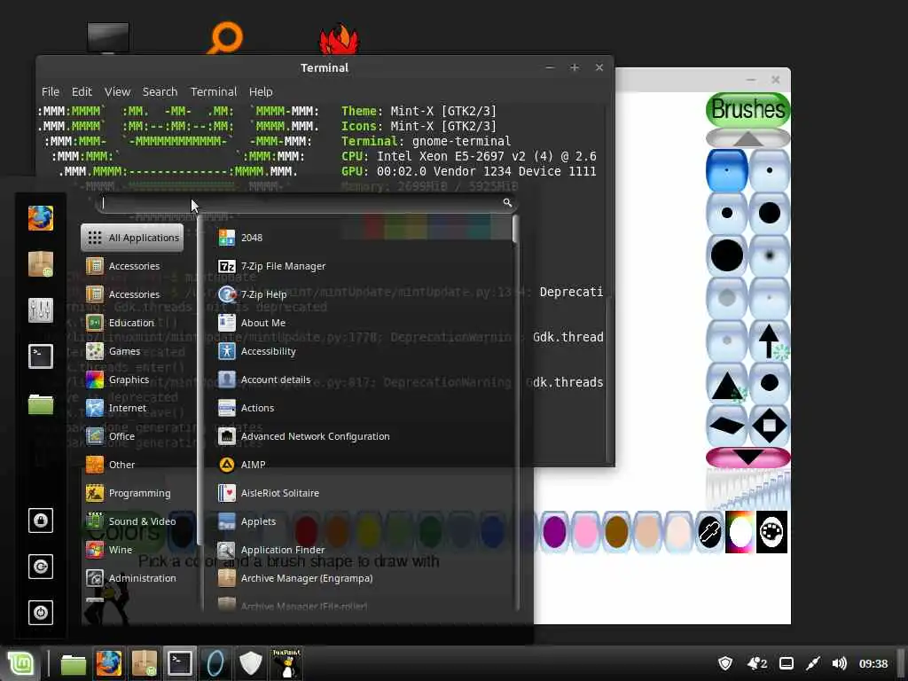Click the Linux Mint menu button in taskbar

pos(21,663)
